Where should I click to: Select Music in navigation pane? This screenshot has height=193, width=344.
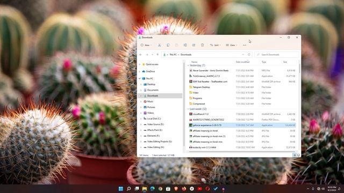tap(150, 101)
